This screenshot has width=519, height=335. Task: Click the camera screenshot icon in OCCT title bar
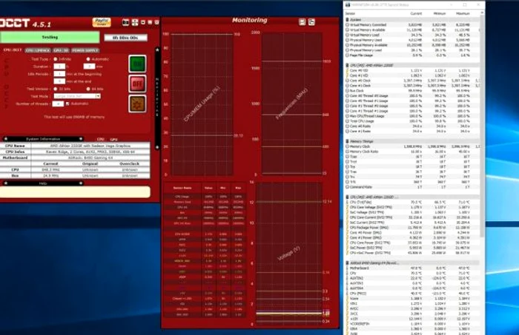tap(125, 22)
